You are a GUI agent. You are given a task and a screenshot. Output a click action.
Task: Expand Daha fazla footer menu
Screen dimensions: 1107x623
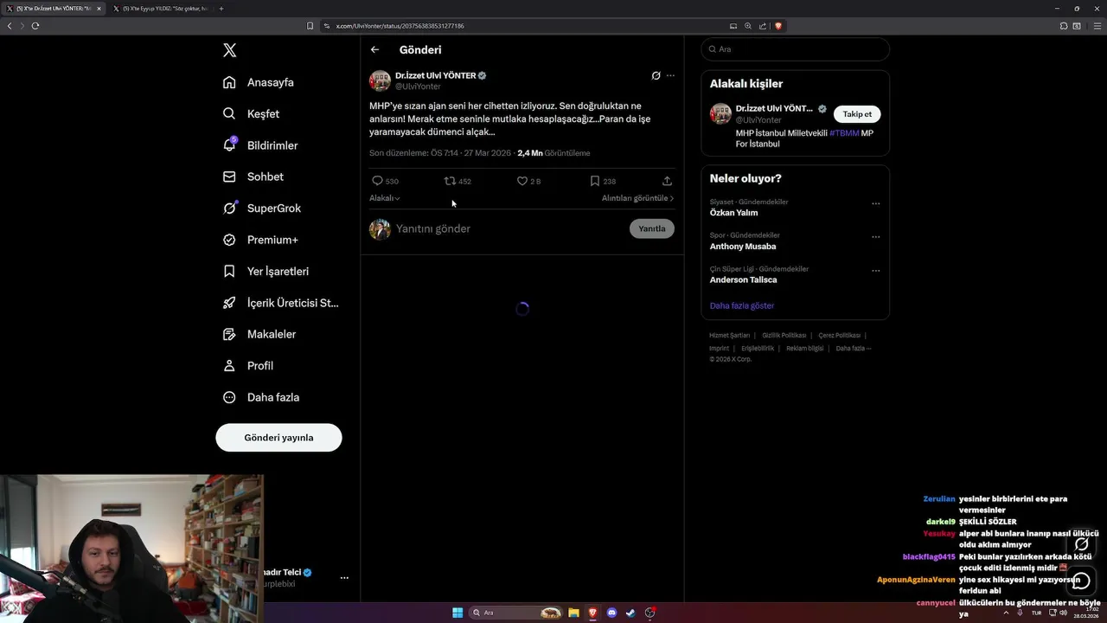click(853, 349)
